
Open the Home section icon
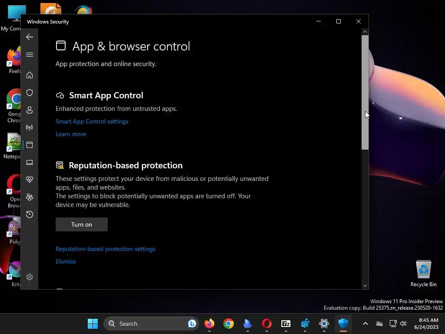30,75
